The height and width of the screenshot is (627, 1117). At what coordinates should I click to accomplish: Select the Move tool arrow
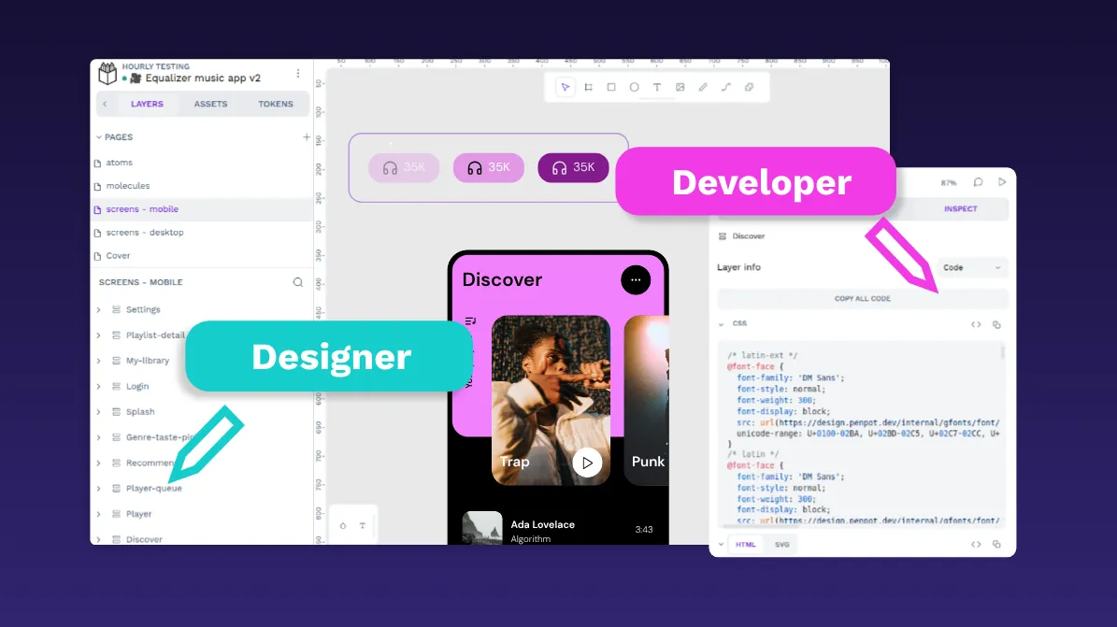tap(565, 88)
